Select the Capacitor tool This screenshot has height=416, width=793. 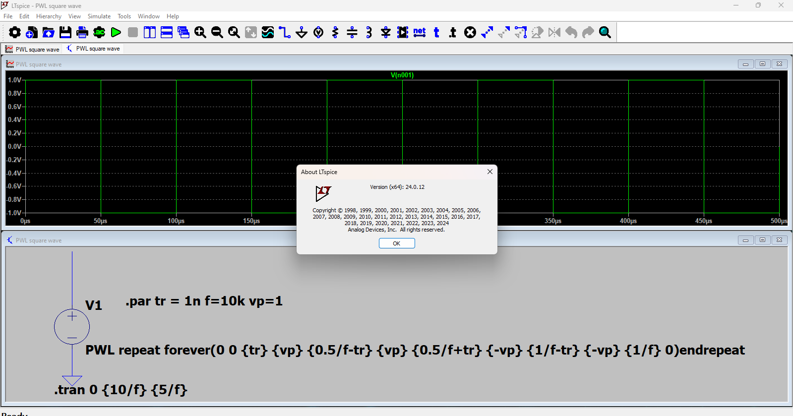352,32
